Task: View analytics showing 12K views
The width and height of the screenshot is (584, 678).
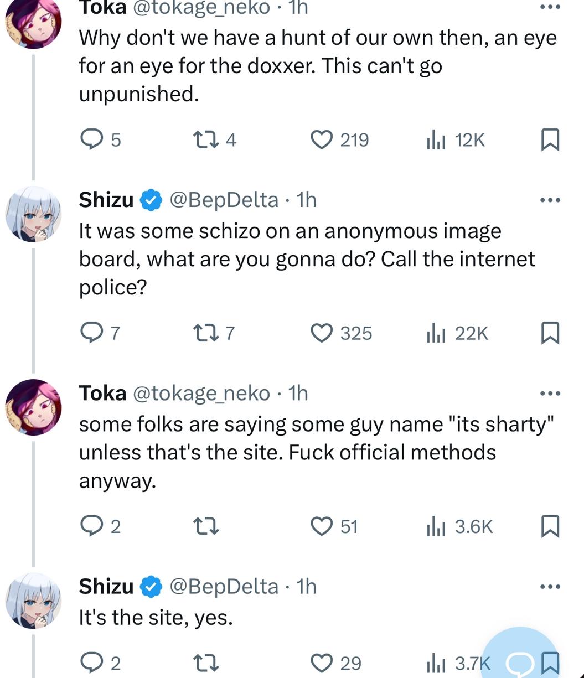Action: [x=435, y=140]
